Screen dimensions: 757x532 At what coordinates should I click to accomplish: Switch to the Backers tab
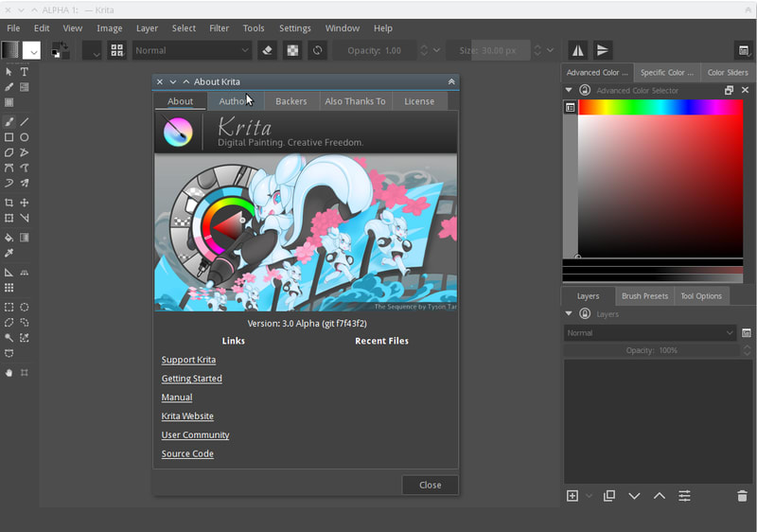(290, 101)
